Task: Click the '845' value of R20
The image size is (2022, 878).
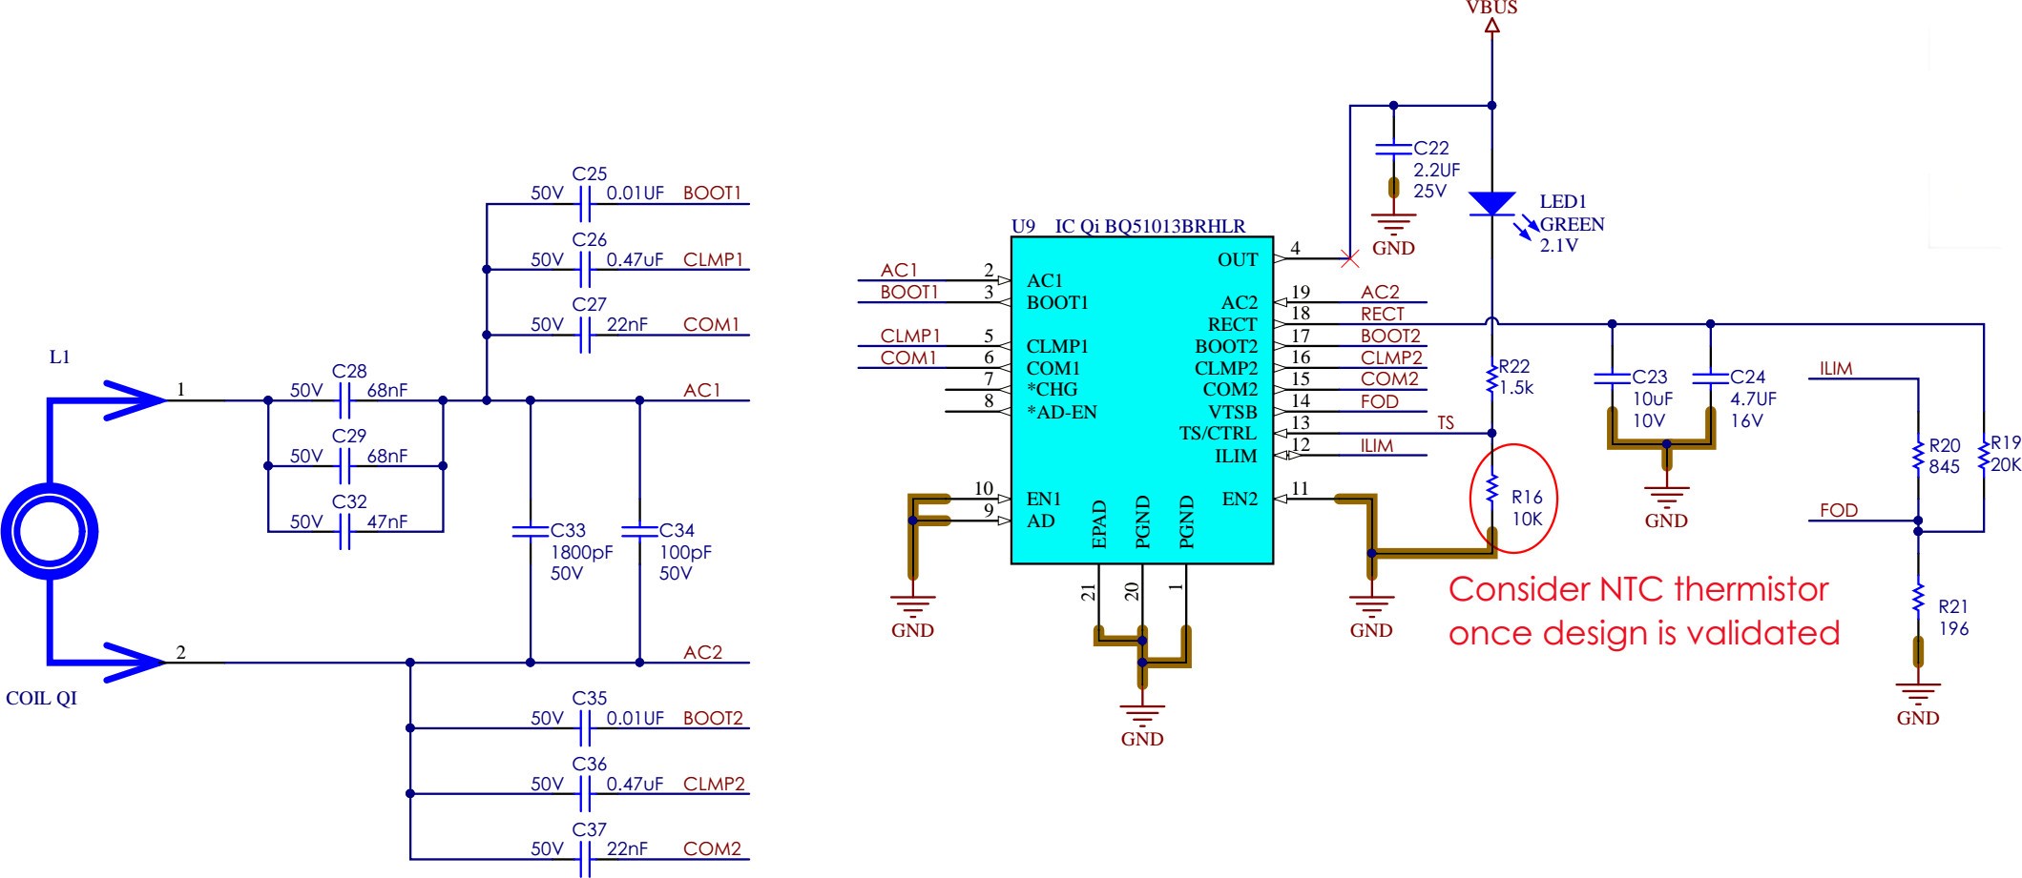Action: click(1944, 466)
